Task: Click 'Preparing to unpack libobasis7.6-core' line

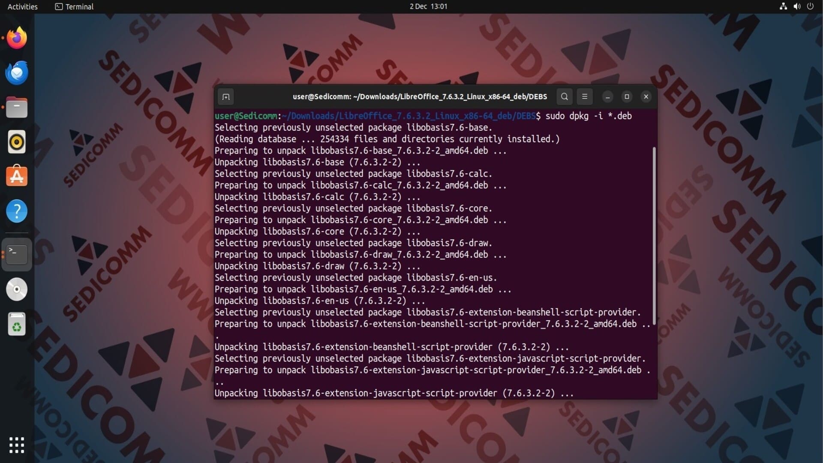Action: point(360,220)
